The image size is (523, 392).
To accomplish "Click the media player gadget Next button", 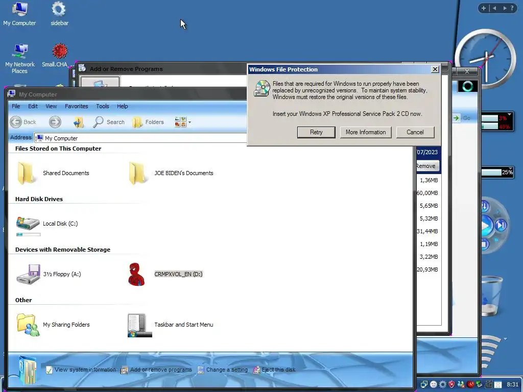I will coord(501,226).
